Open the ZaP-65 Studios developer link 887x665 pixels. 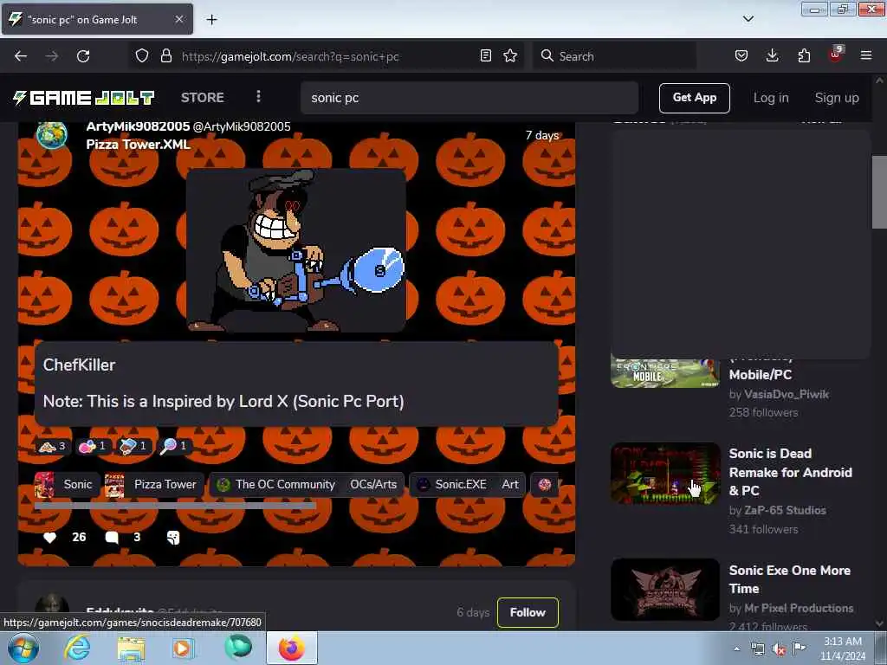785,510
